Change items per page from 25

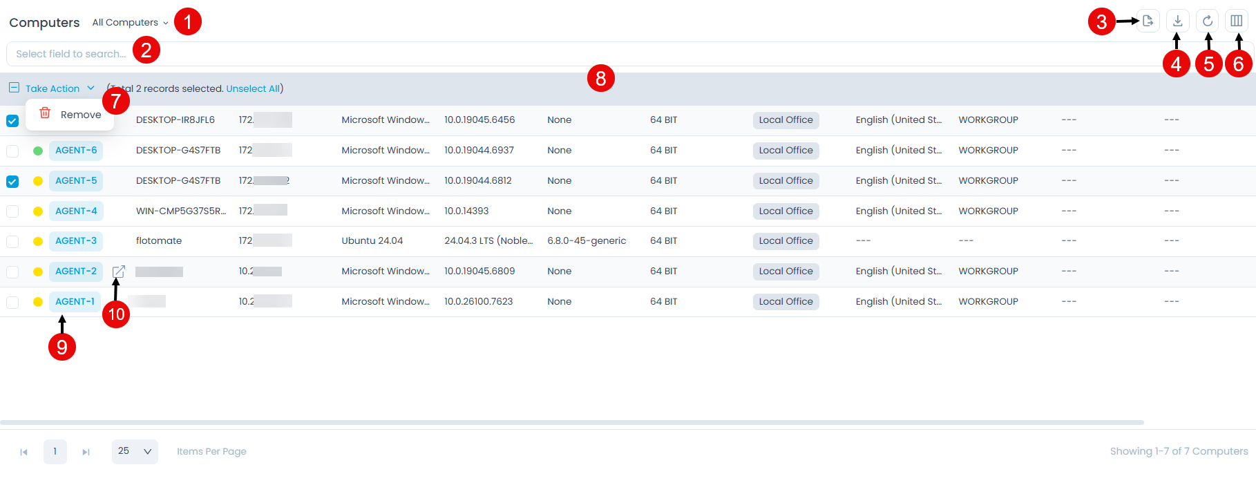(135, 452)
